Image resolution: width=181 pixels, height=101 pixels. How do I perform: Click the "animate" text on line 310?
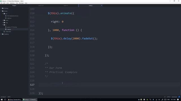[66, 13]
